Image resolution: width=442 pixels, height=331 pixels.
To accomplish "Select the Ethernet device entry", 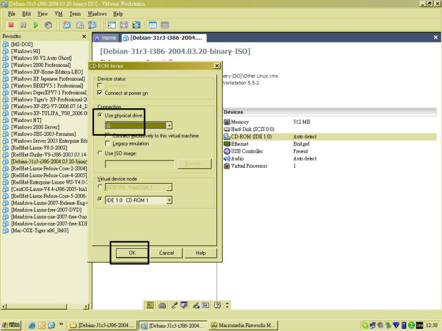I will point(236,144).
